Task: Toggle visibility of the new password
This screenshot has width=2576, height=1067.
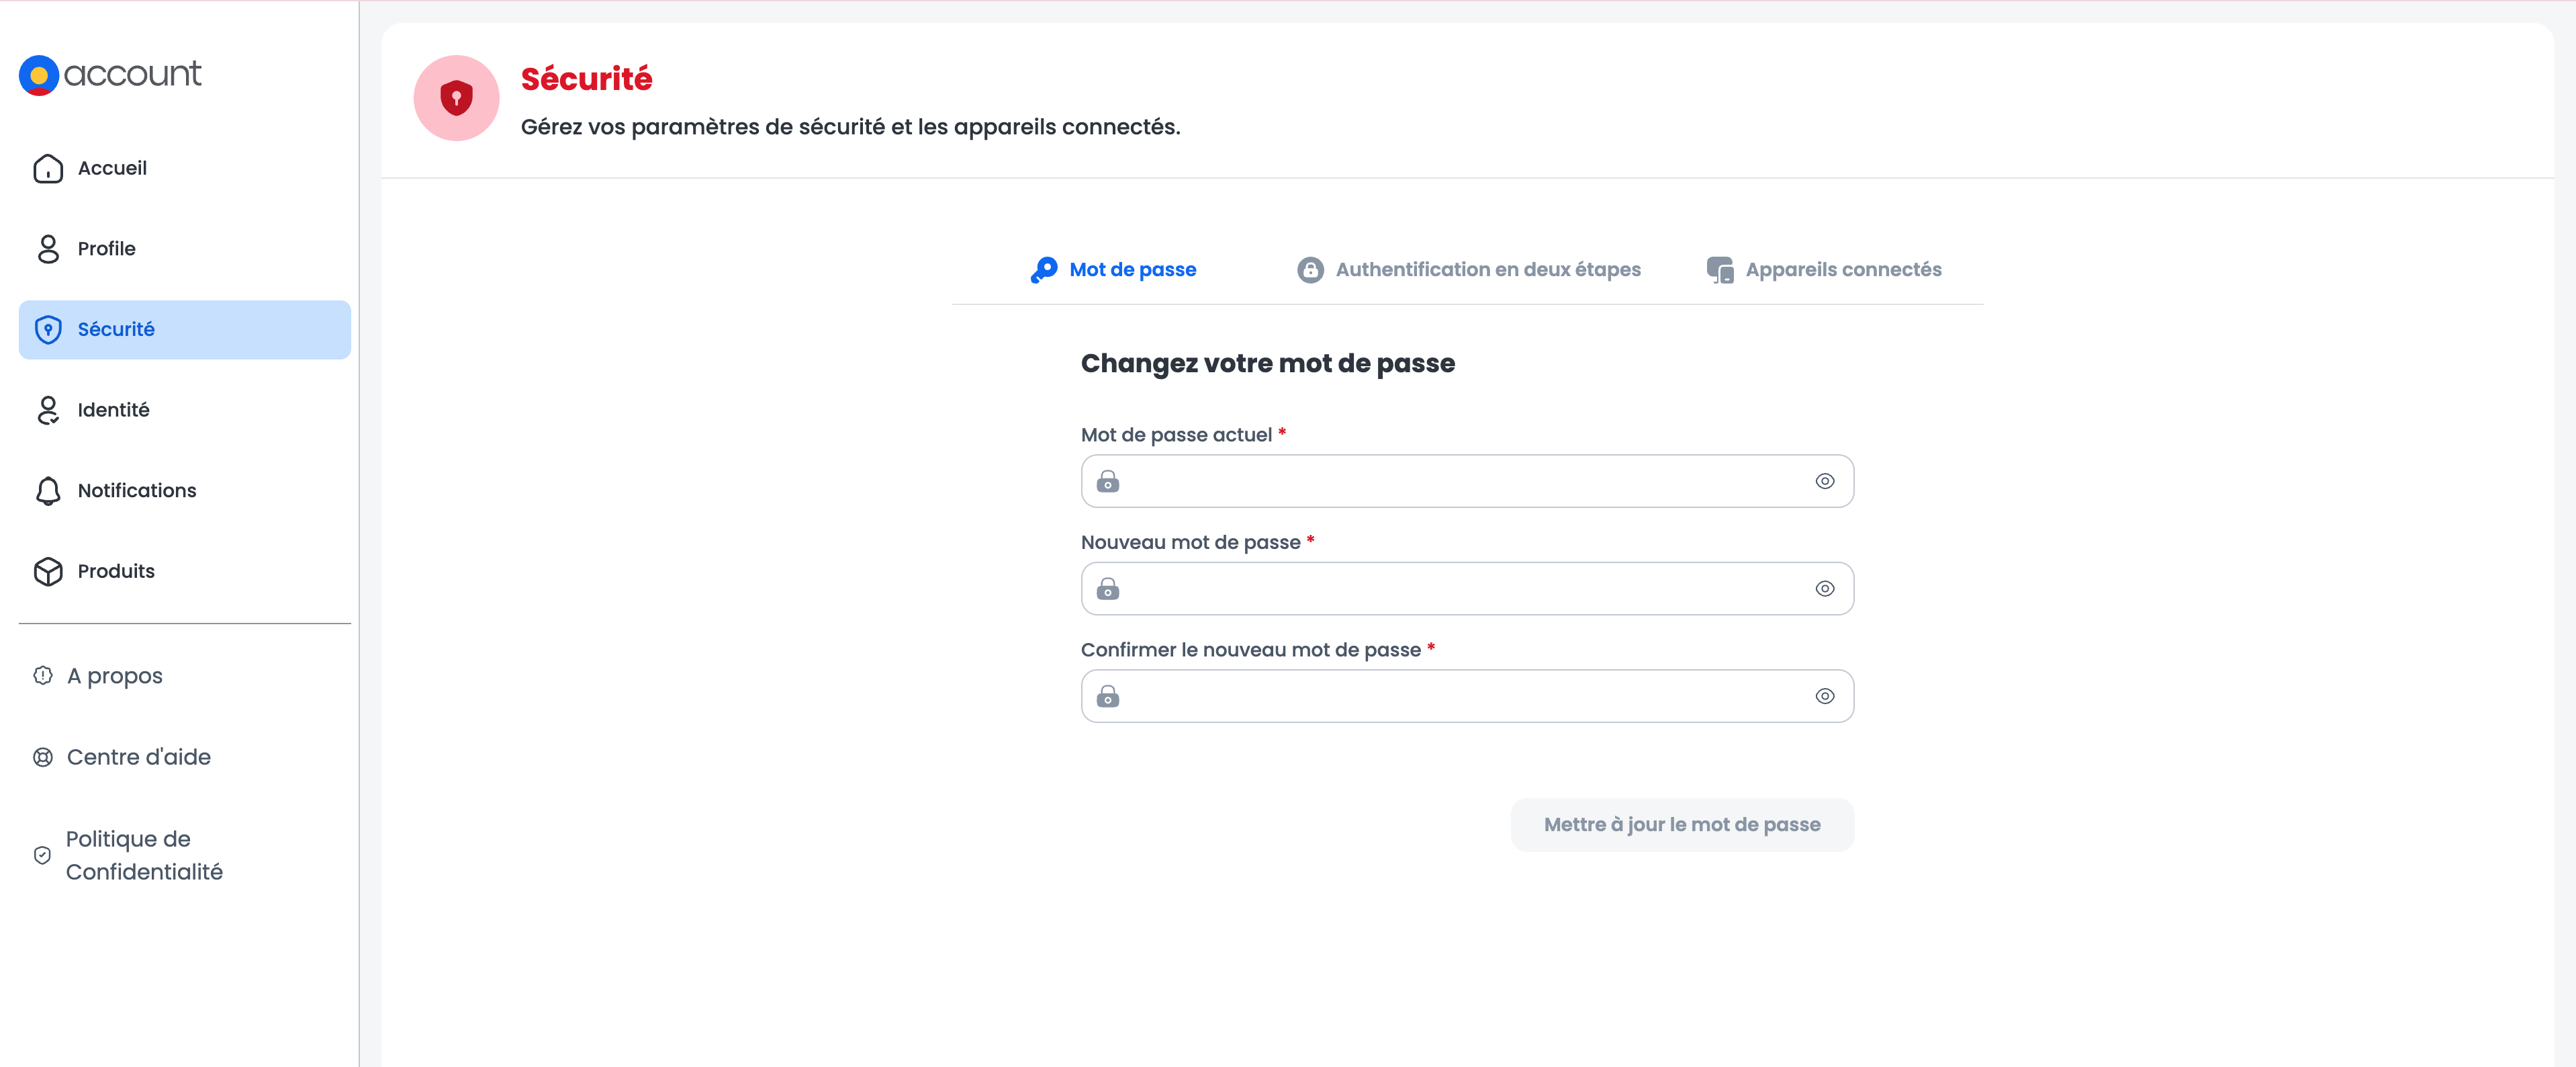Action: tap(1824, 589)
